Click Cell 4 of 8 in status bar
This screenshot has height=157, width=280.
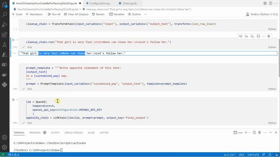[253, 155]
